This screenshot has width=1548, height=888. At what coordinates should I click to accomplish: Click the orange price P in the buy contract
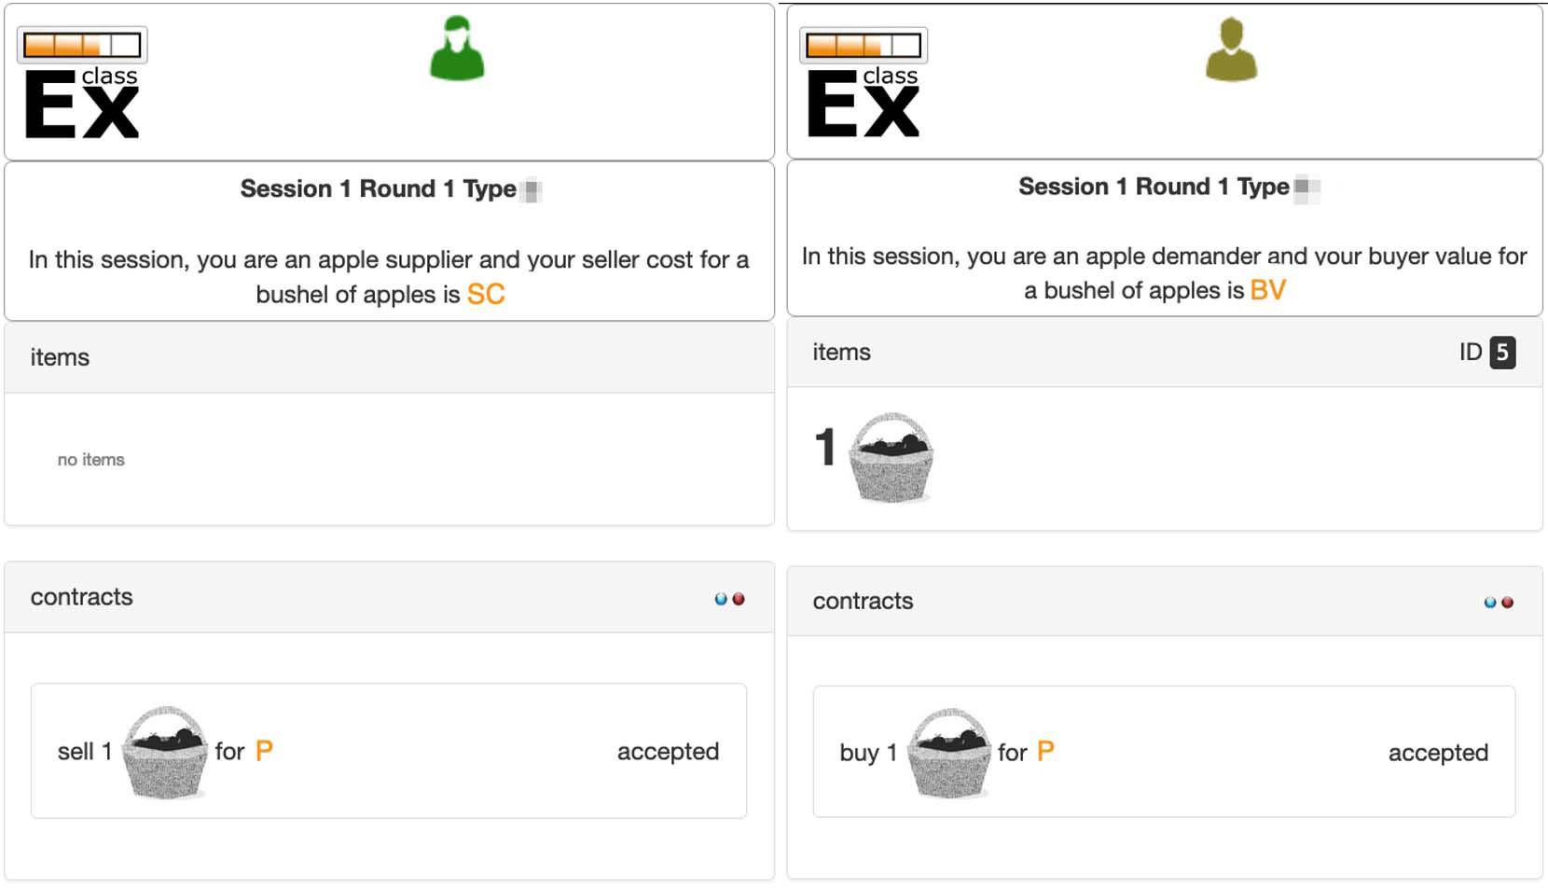point(1045,751)
